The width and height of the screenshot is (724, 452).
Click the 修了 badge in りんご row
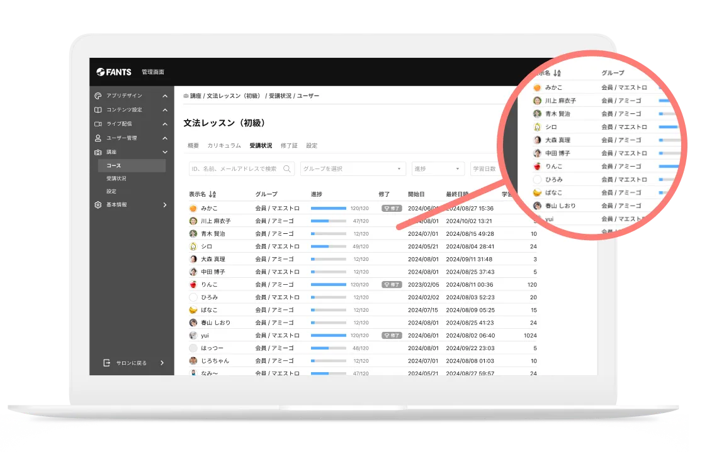[392, 285]
